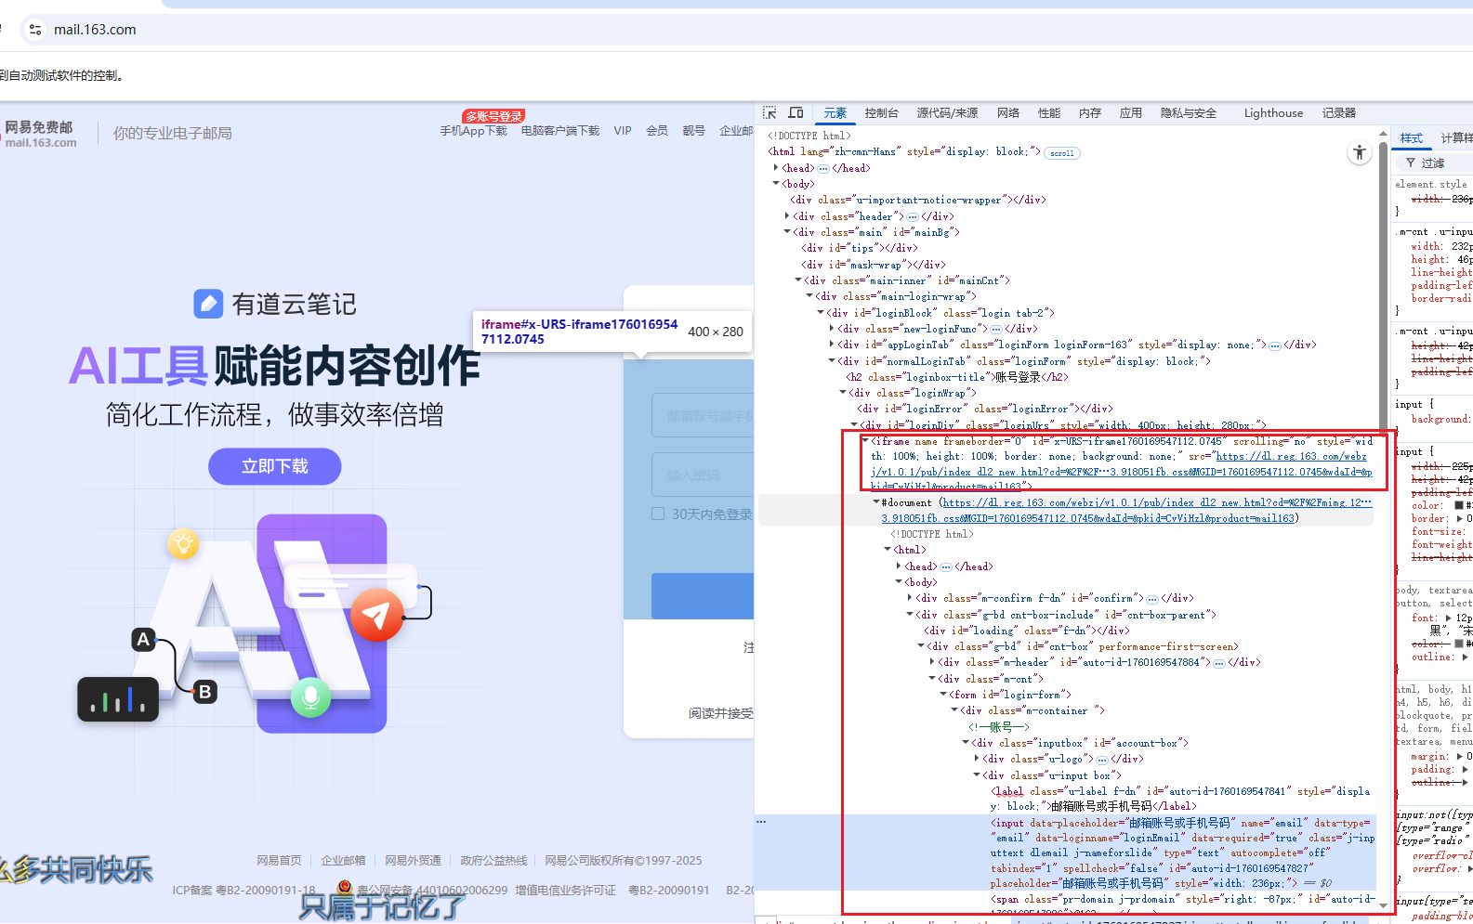Expand ellipsis badge of div class header

(912, 217)
